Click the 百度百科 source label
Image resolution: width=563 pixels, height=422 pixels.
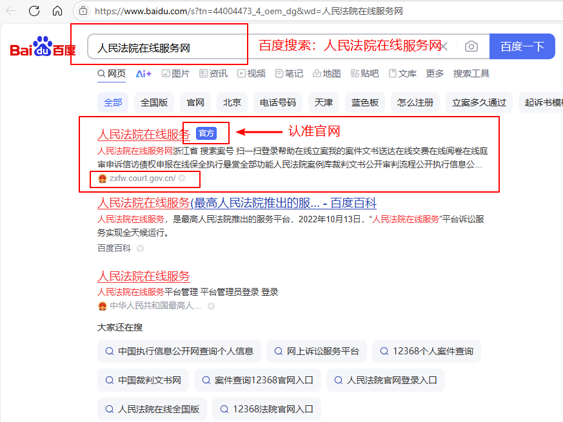click(x=114, y=248)
